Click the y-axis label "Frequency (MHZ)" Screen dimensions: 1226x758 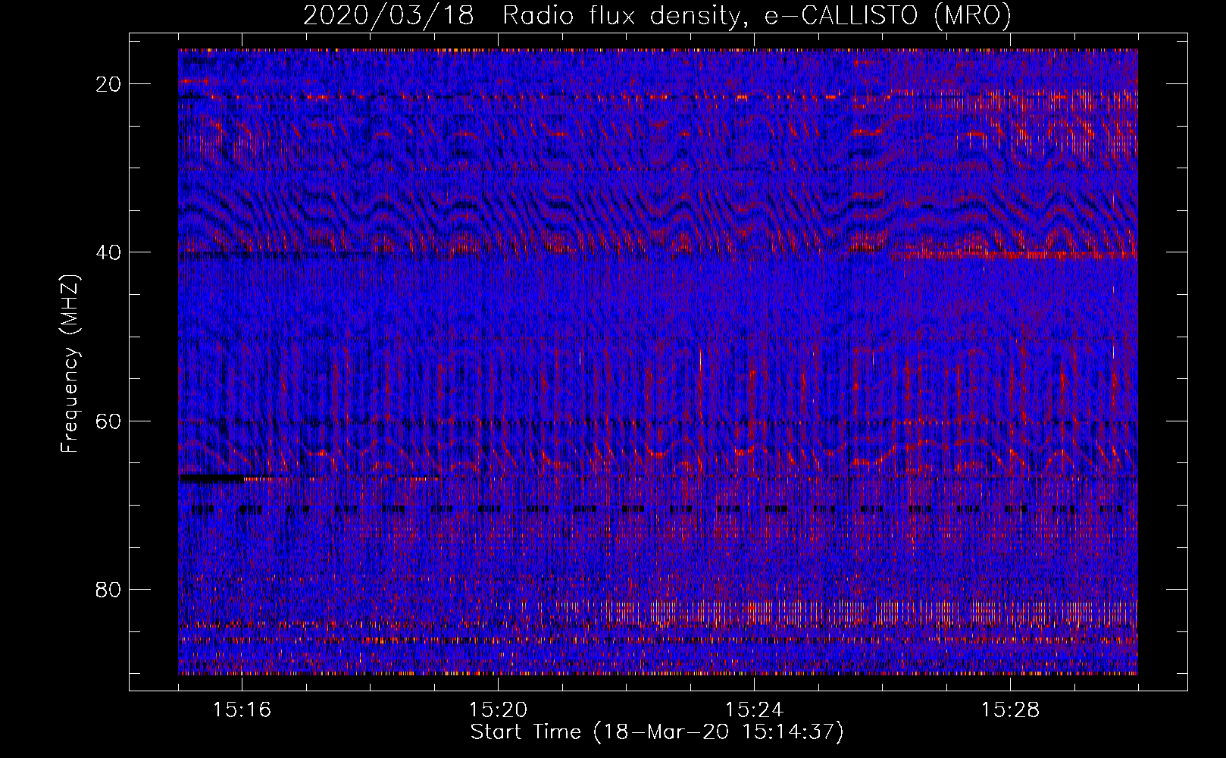[x=70, y=364]
